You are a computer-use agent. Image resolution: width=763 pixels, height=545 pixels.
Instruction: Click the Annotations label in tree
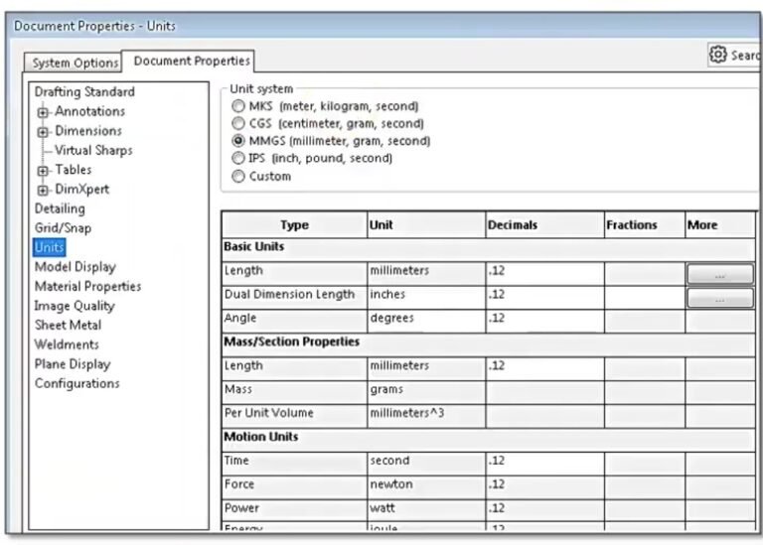point(89,111)
